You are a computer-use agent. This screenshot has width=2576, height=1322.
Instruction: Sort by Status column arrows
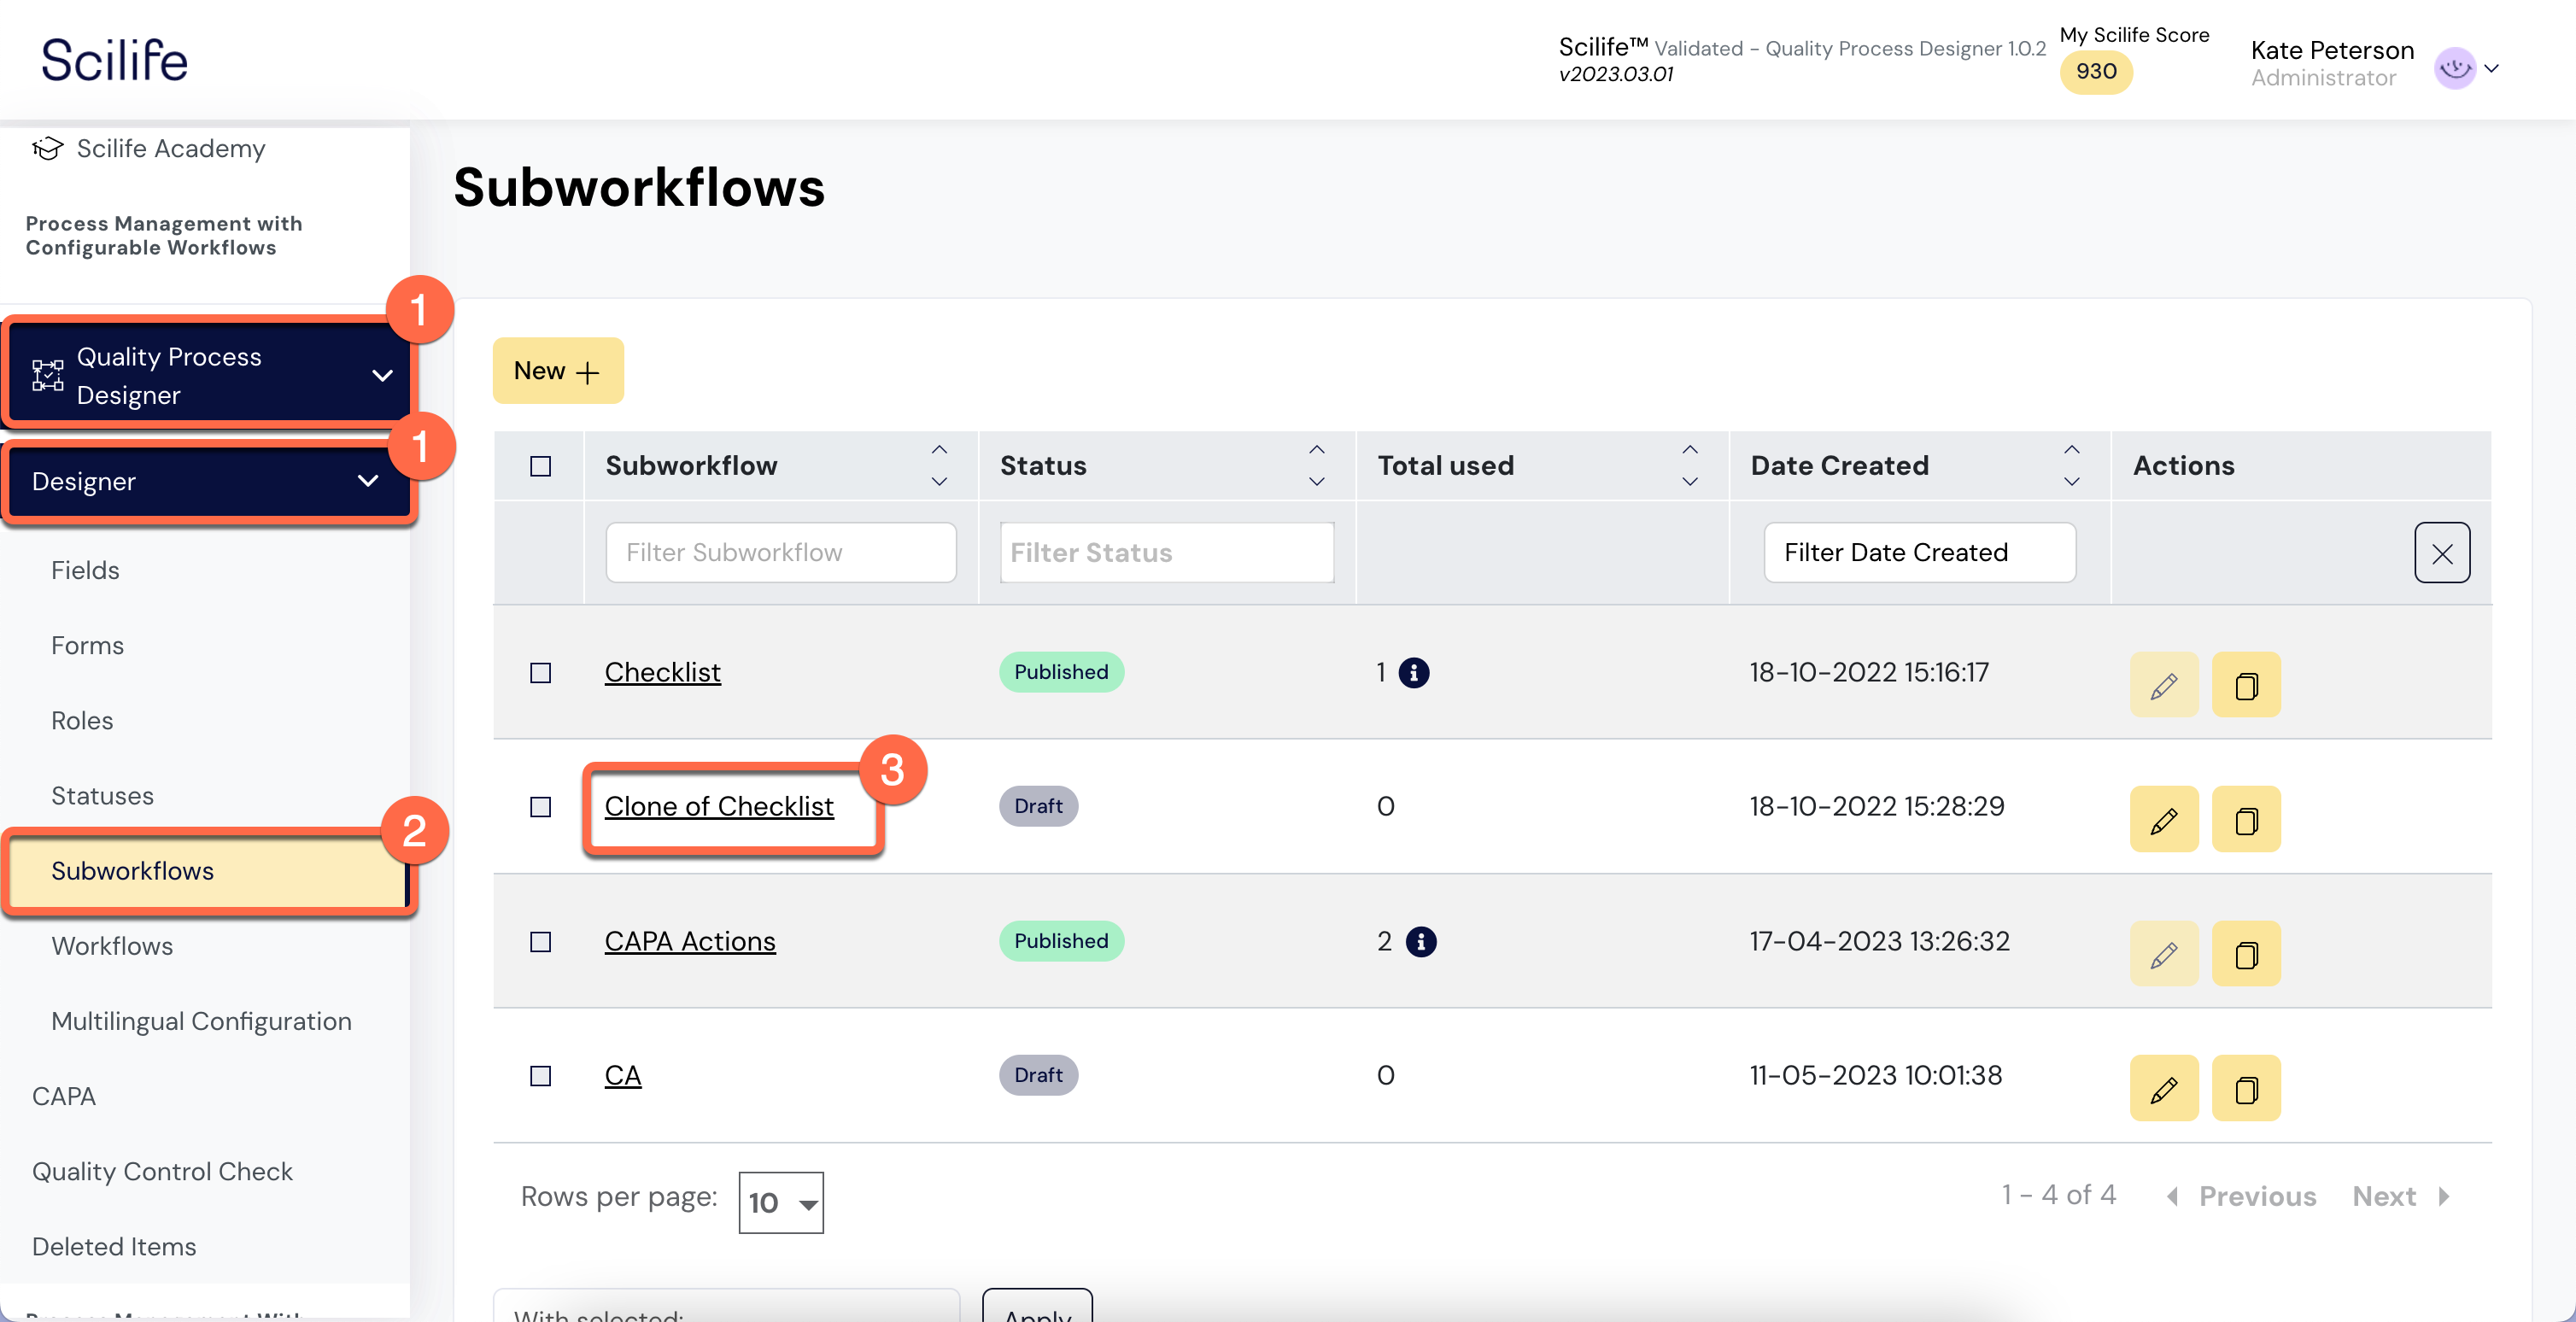1316,465
